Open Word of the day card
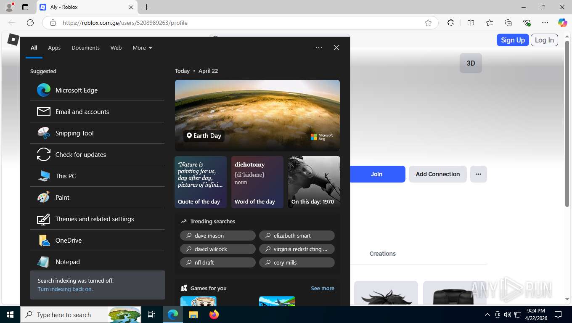572x323 pixels. [x=257, y=182]
